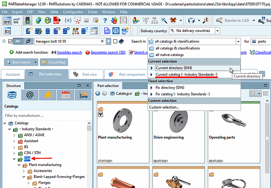This screenshot has height=188, width=271.
Task: Click the magic wand toolbar icon
Action: (x=164, y=20)
